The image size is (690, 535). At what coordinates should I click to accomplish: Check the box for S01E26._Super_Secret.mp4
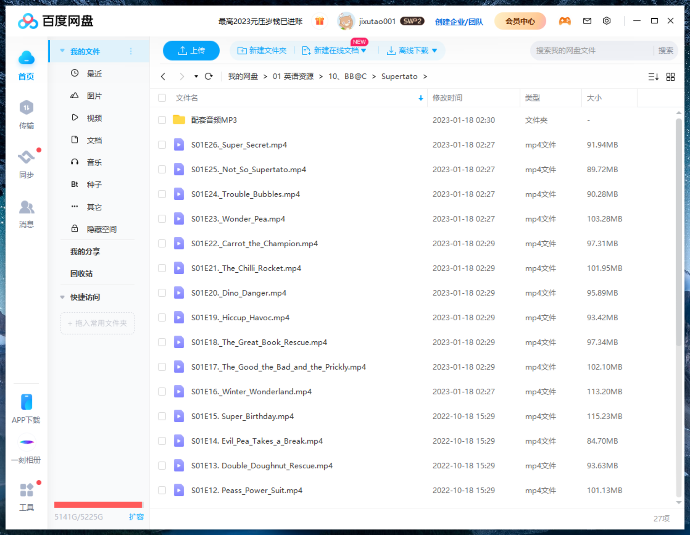(162, 144)
